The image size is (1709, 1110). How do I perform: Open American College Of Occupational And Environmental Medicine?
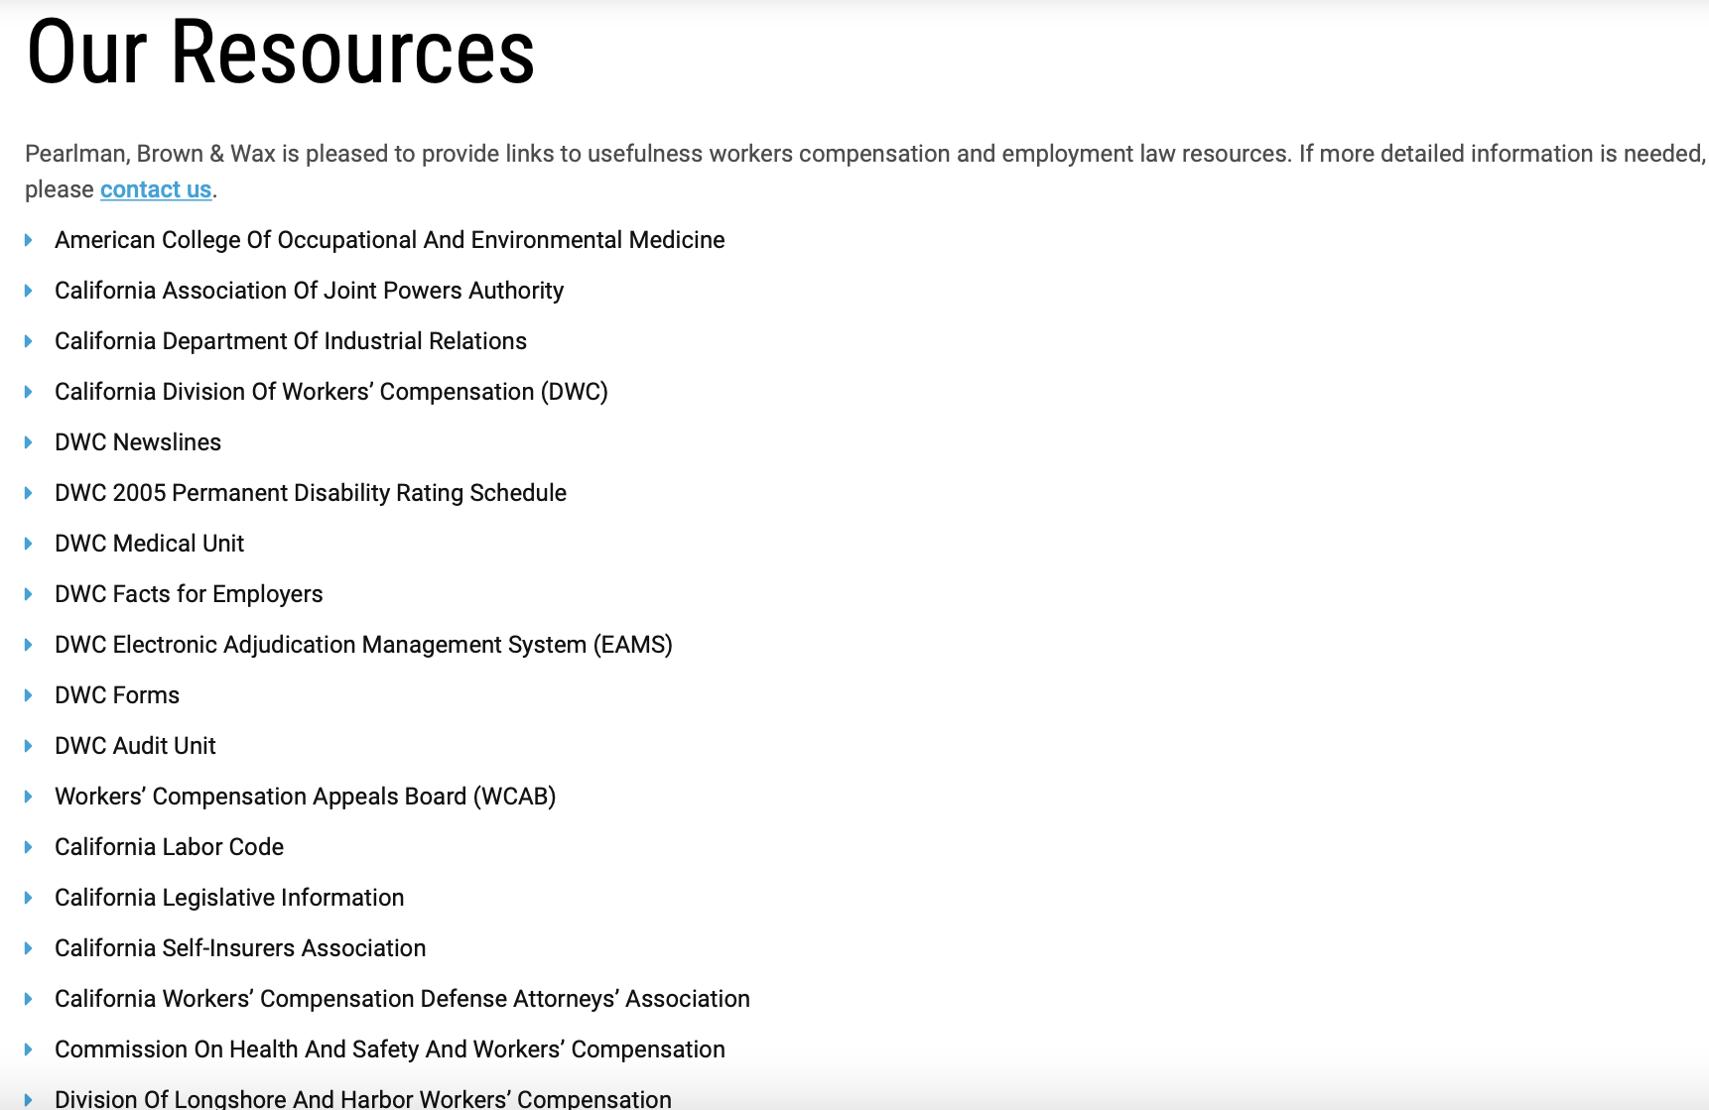(390, 240)
